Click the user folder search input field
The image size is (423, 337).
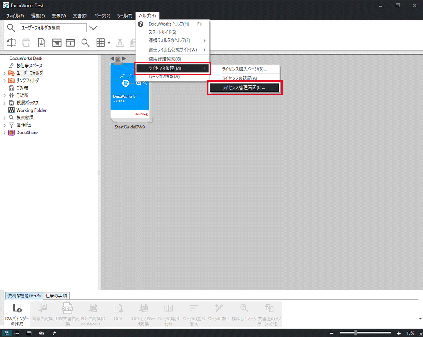(53, 28)
